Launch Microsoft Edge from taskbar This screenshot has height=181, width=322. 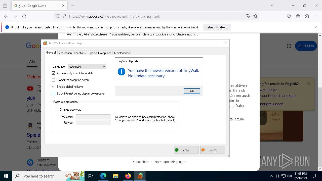pyautogui.click(x=103, y=176)
